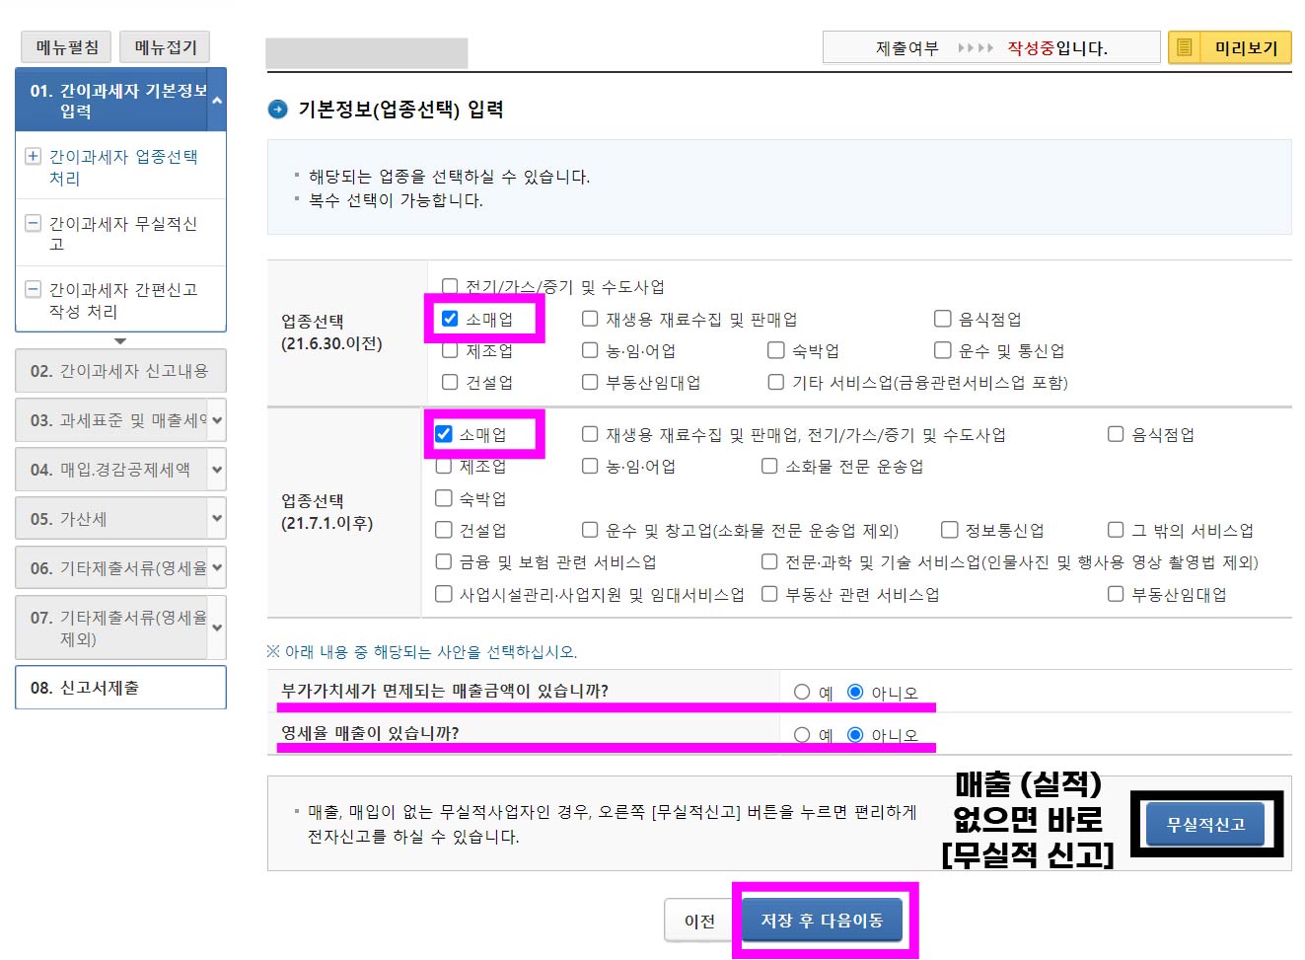The image size is (1305, 960).
Task: Enable 금융 및 보험 관련 서비스업 checkbox
Action: [x=443, y=561]
